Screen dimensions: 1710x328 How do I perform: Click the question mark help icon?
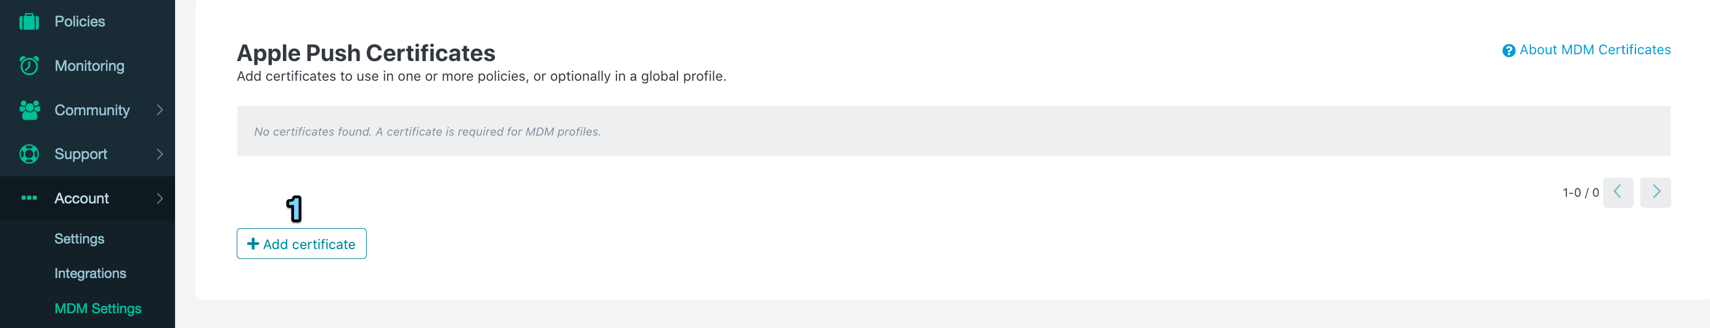pos(1508,51)
